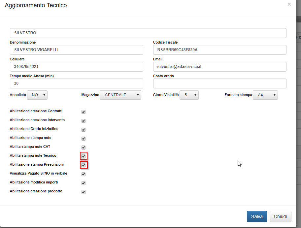301x228 pixels.
Task: Open the Formato stampa A4 dropdown
Action: coord(265,95)
